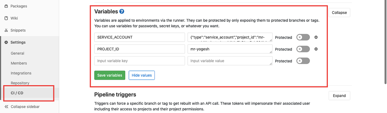
Task: Toggle Protected switch for PROJECT_ID
Action: pyautogui.click(x=303, y=49)
